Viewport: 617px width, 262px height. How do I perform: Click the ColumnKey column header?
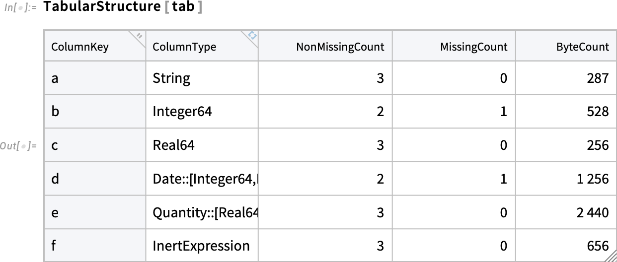pos(95,46)
